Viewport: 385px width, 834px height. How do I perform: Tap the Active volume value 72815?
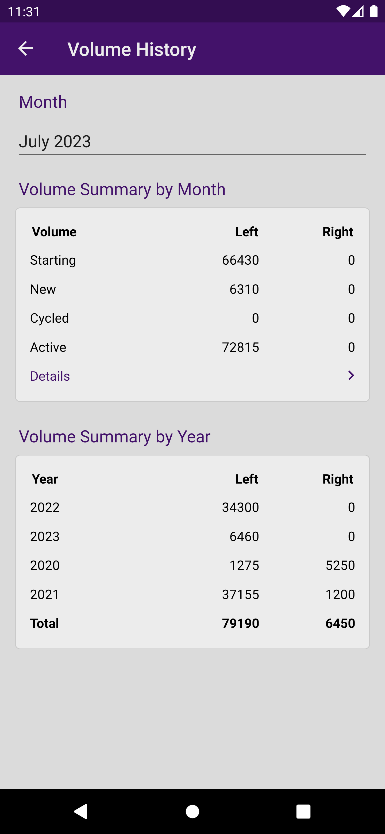240,347
